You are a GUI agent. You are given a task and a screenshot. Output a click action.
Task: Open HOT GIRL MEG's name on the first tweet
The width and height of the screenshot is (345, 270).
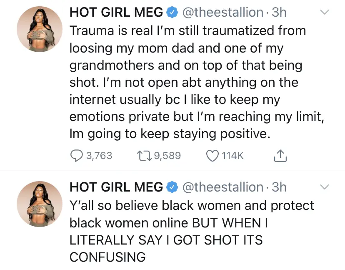(x=116, y=13)
